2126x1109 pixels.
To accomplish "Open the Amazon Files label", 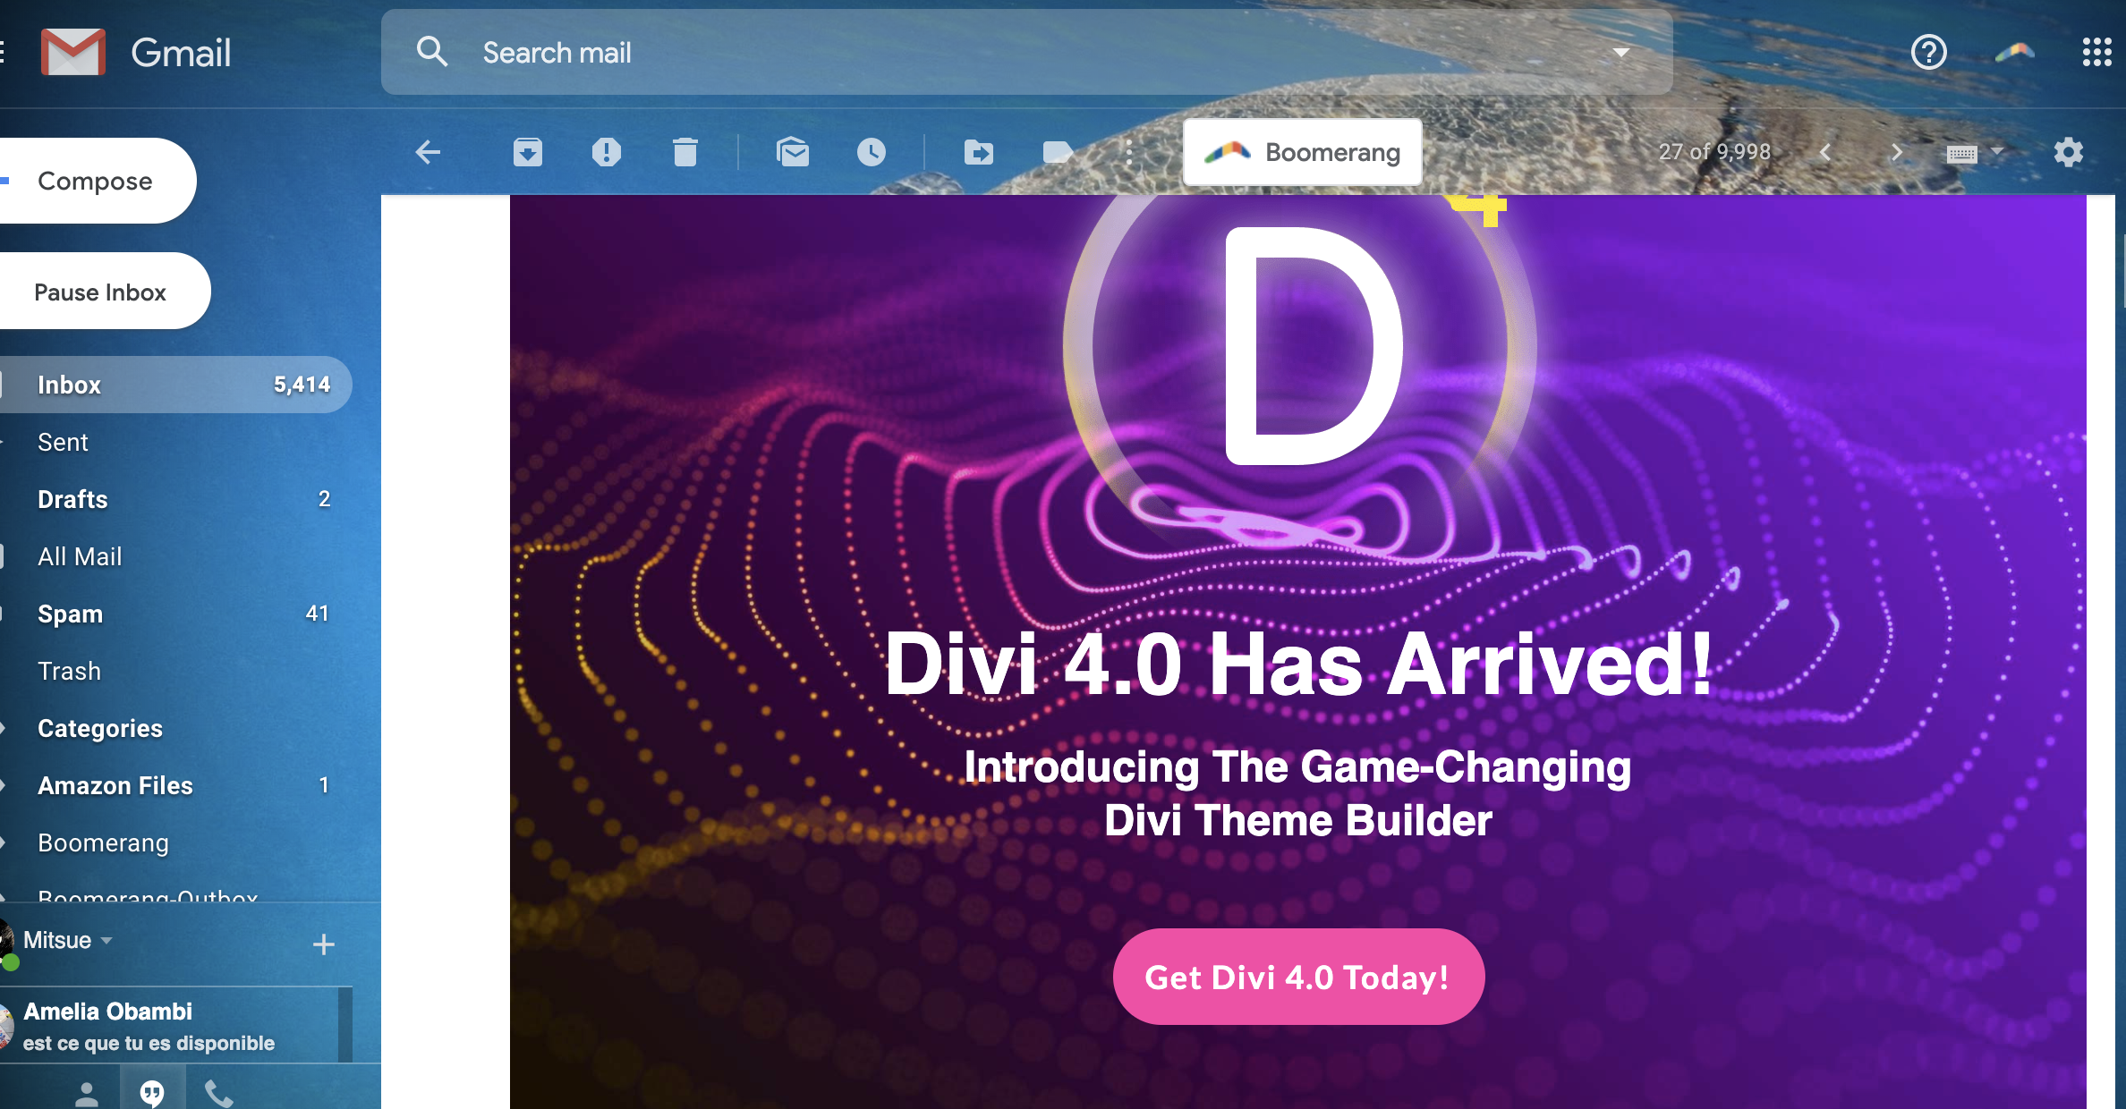I will point(115,785).
